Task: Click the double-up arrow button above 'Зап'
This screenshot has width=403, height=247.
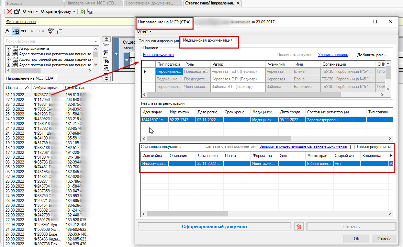Action: coord(107,39)
